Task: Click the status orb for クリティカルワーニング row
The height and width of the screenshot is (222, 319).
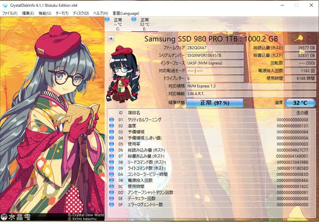Action: point(112,120)
